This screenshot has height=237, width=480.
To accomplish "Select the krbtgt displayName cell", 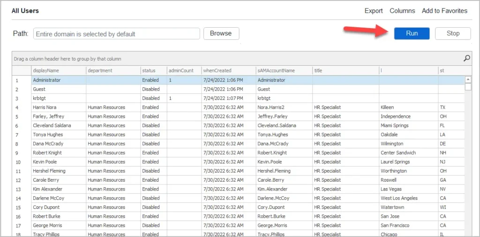I will 59,98.
